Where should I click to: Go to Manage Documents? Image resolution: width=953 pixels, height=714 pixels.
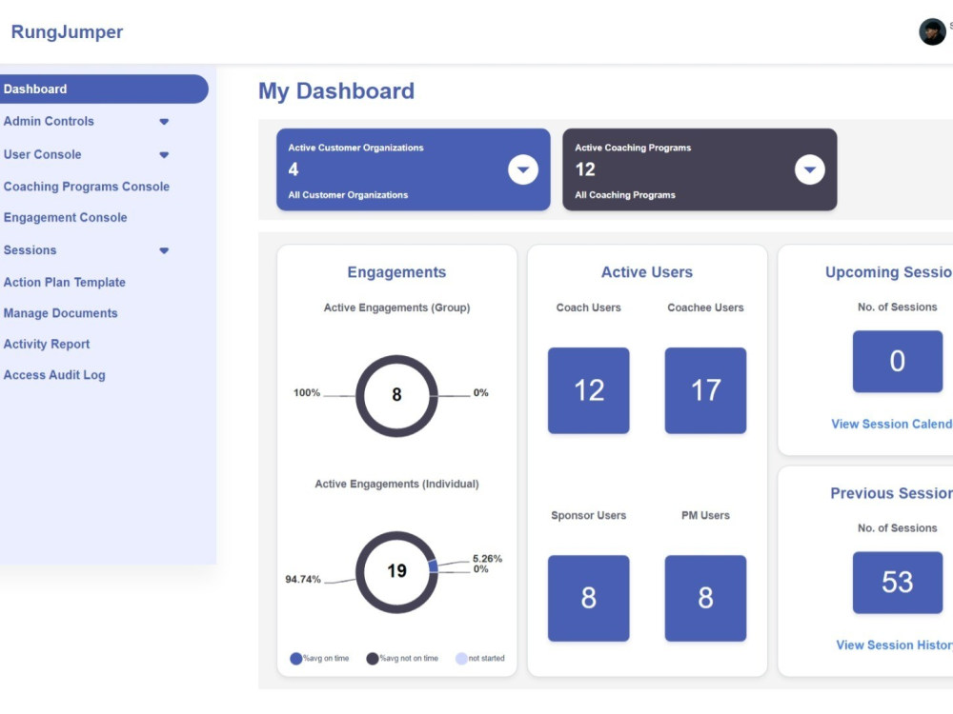(60, 313)
